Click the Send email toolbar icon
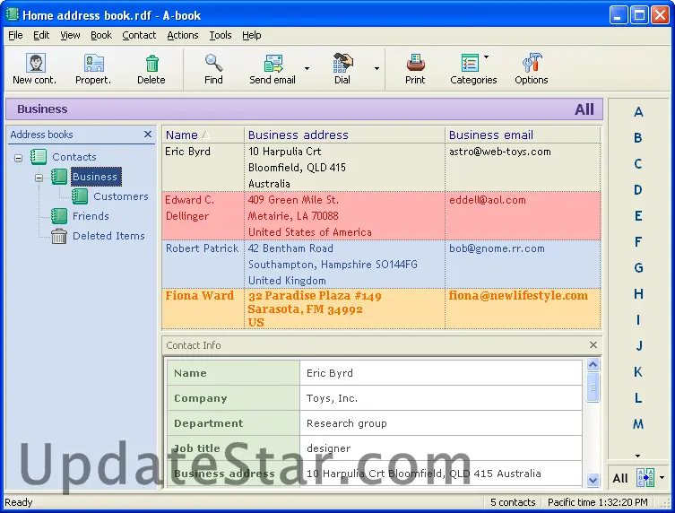 [273, 64]
